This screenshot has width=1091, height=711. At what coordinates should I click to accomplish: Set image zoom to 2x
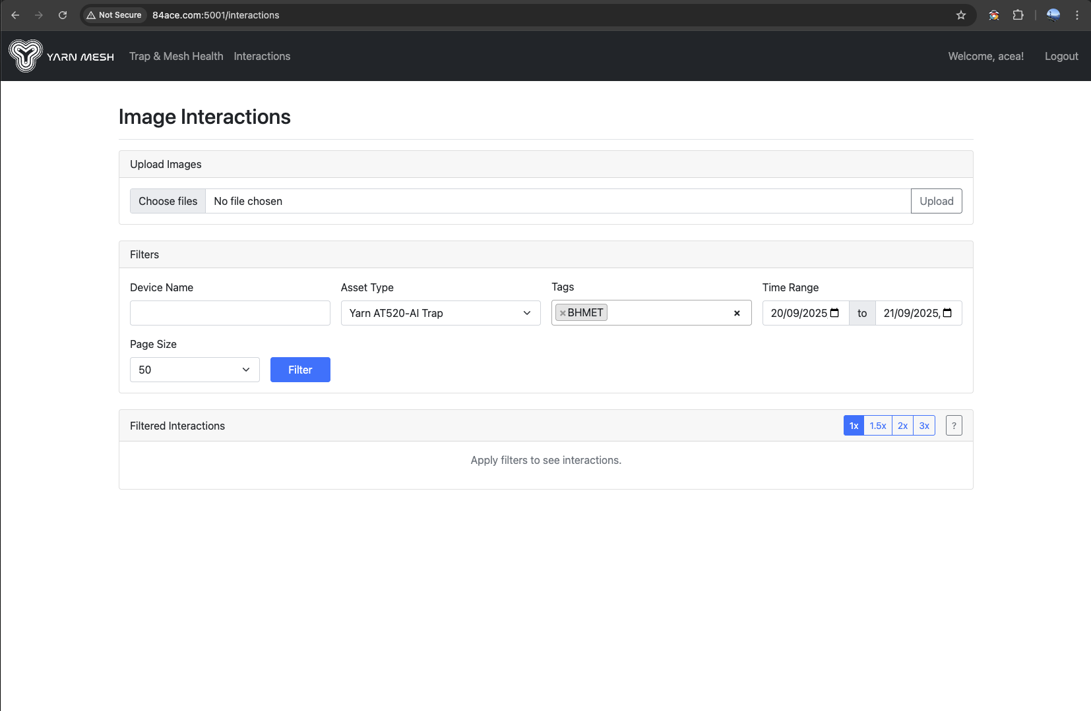point(902,426)
